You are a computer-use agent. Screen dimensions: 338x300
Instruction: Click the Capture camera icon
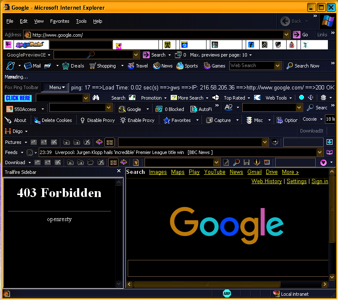point(209,120)
